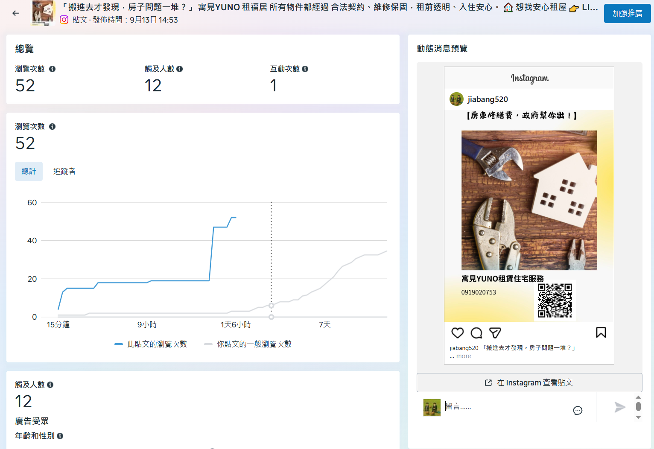Click the share paper plane icon in preview

click(495, 333)
